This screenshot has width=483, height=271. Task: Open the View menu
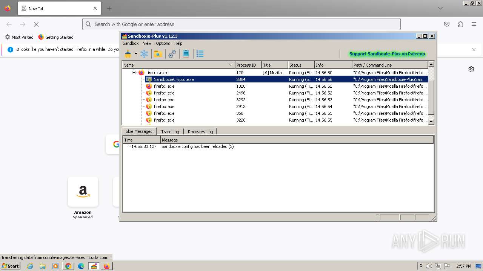[x=147, y=43]
